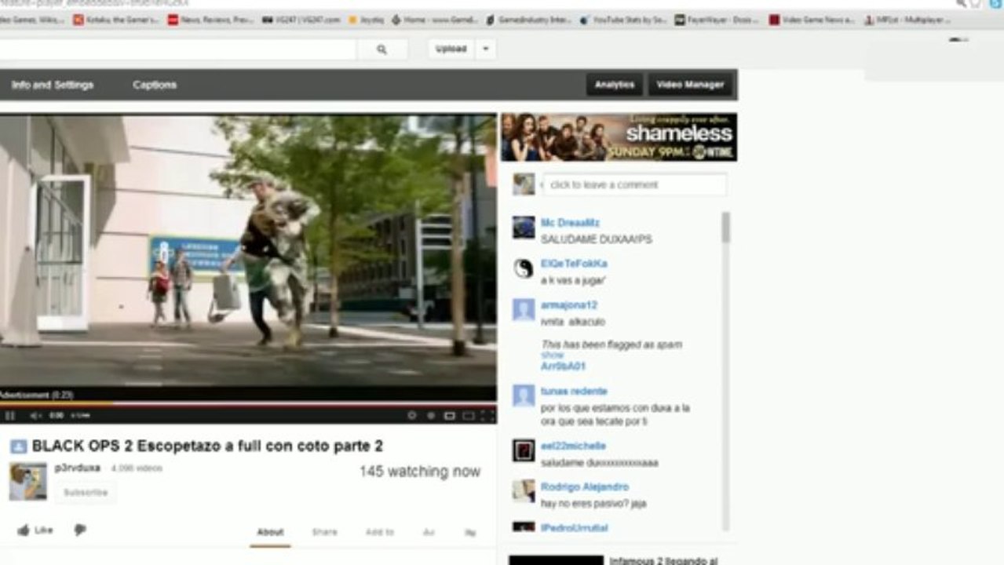1004x565 pixels.
Task: Click the comments panel scrollbar
Action: click(726, 228)
